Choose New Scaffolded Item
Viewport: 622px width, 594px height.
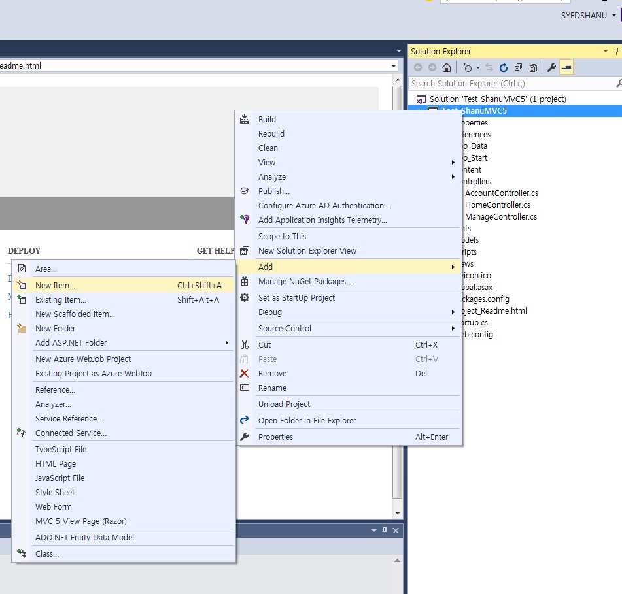(x=75, y=314)
